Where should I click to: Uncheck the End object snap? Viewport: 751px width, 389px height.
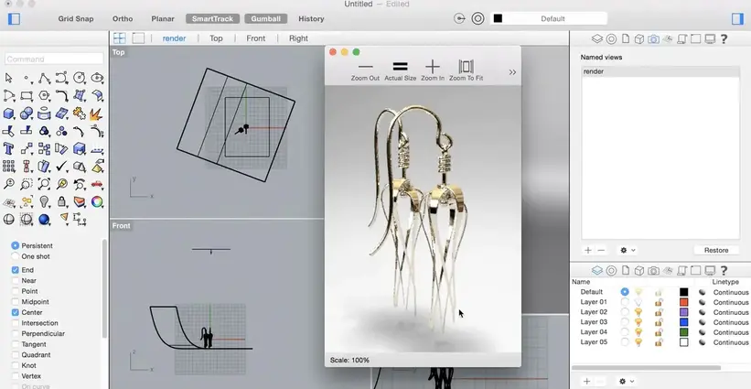pos(16,270)
